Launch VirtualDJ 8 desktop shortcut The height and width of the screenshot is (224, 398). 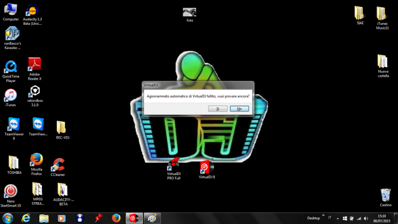[206, 169]
